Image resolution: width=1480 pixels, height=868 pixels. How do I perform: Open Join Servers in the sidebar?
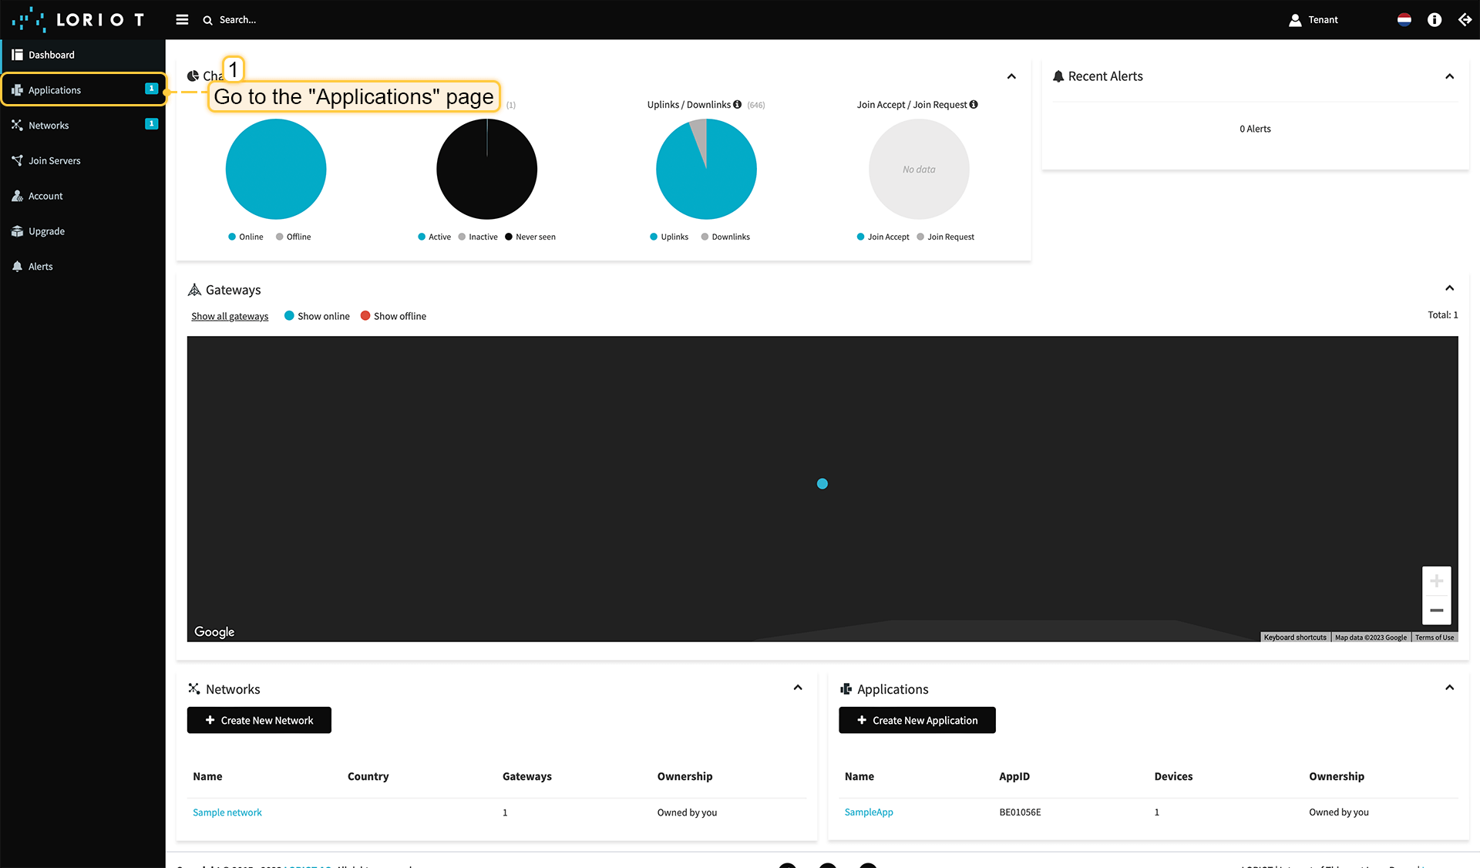54,161
